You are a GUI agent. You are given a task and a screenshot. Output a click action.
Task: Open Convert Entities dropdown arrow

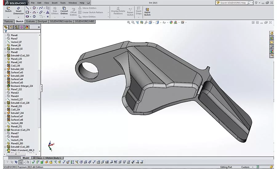(64, 17)
